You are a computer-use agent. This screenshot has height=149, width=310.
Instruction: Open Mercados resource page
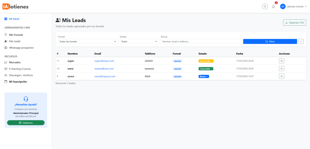pyautogui.click(x=15, y=62)
